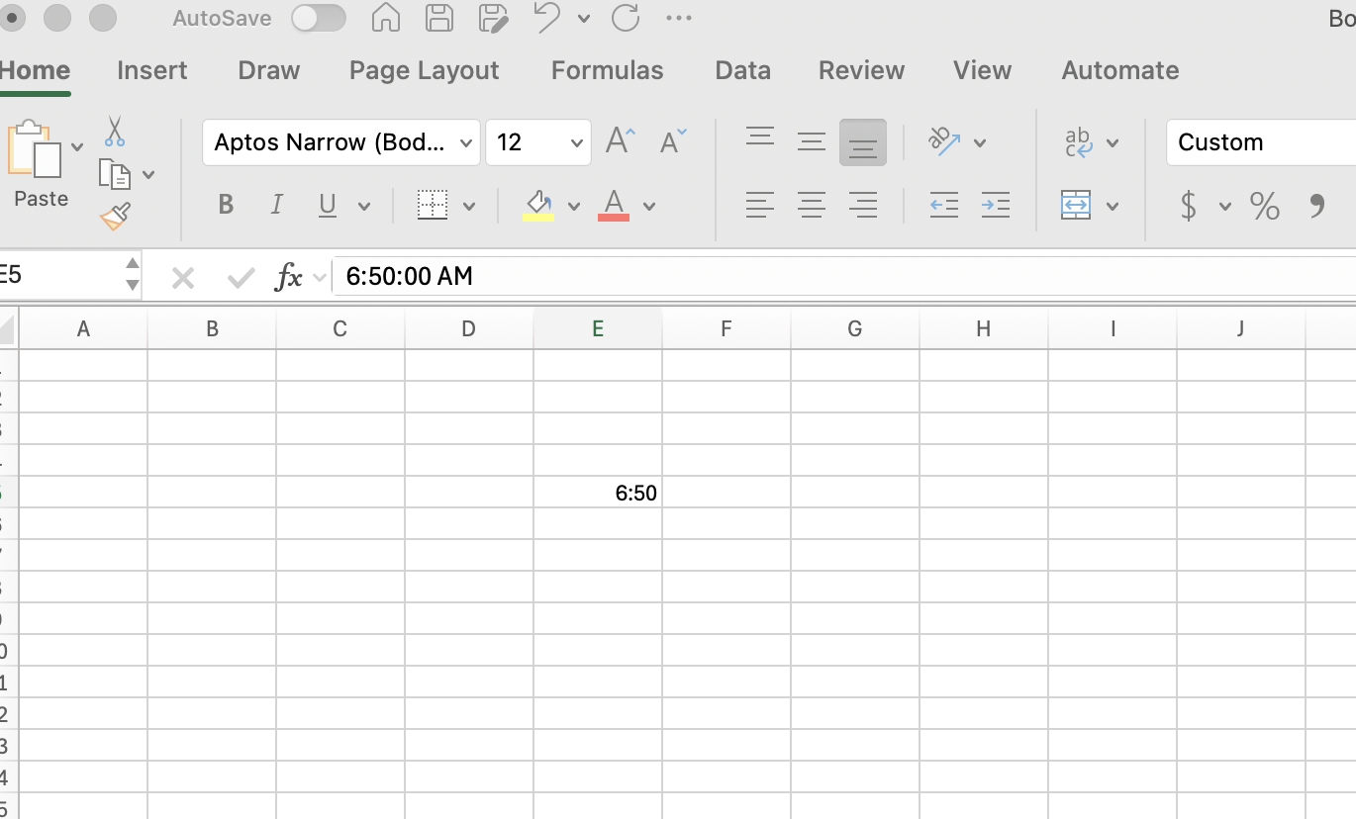Viewport: 1356px width, 819px height.
Task: Open the View tab
Action: pyautogui.click(x=982, y=70)
